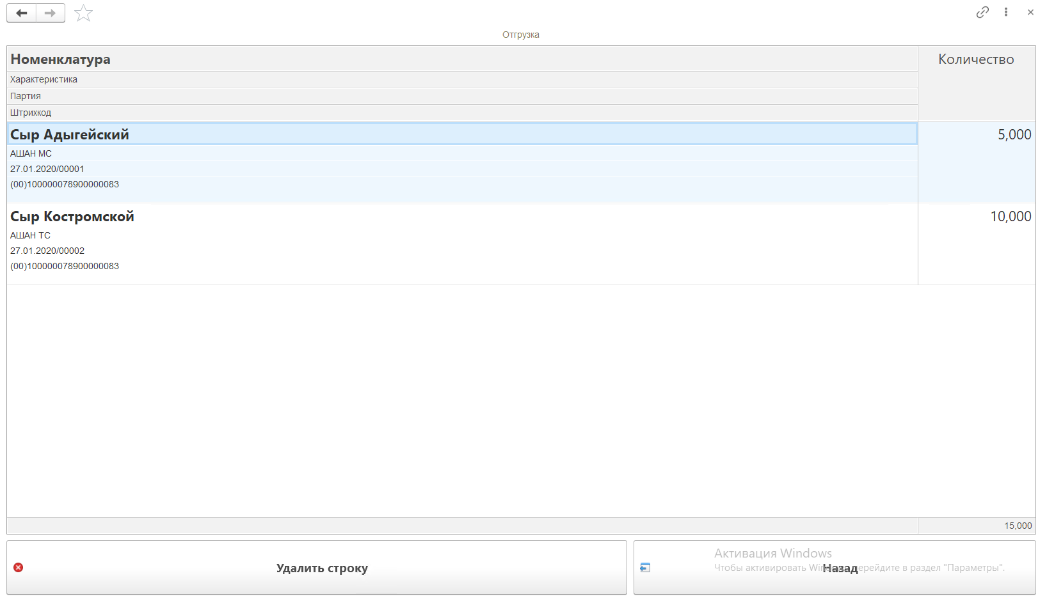Image resolution: width=1047 pixels, height=601 pixels.
Task: Close the Отгрузка form
Action: [x=1030, y=12]
